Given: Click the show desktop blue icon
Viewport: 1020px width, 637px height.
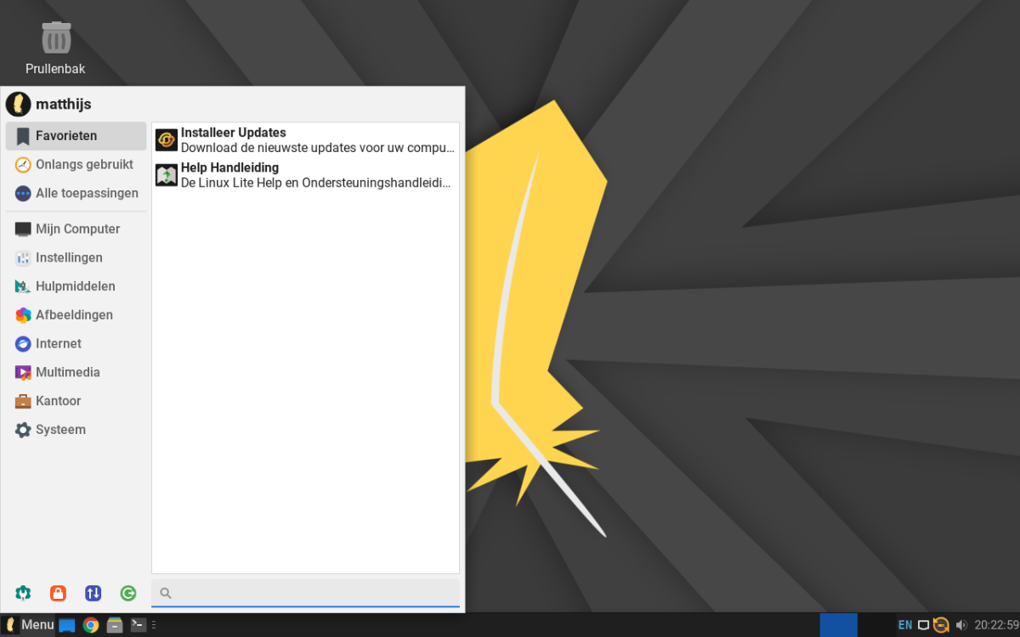Looking at the screenshot, I should (x=67, y=625).
